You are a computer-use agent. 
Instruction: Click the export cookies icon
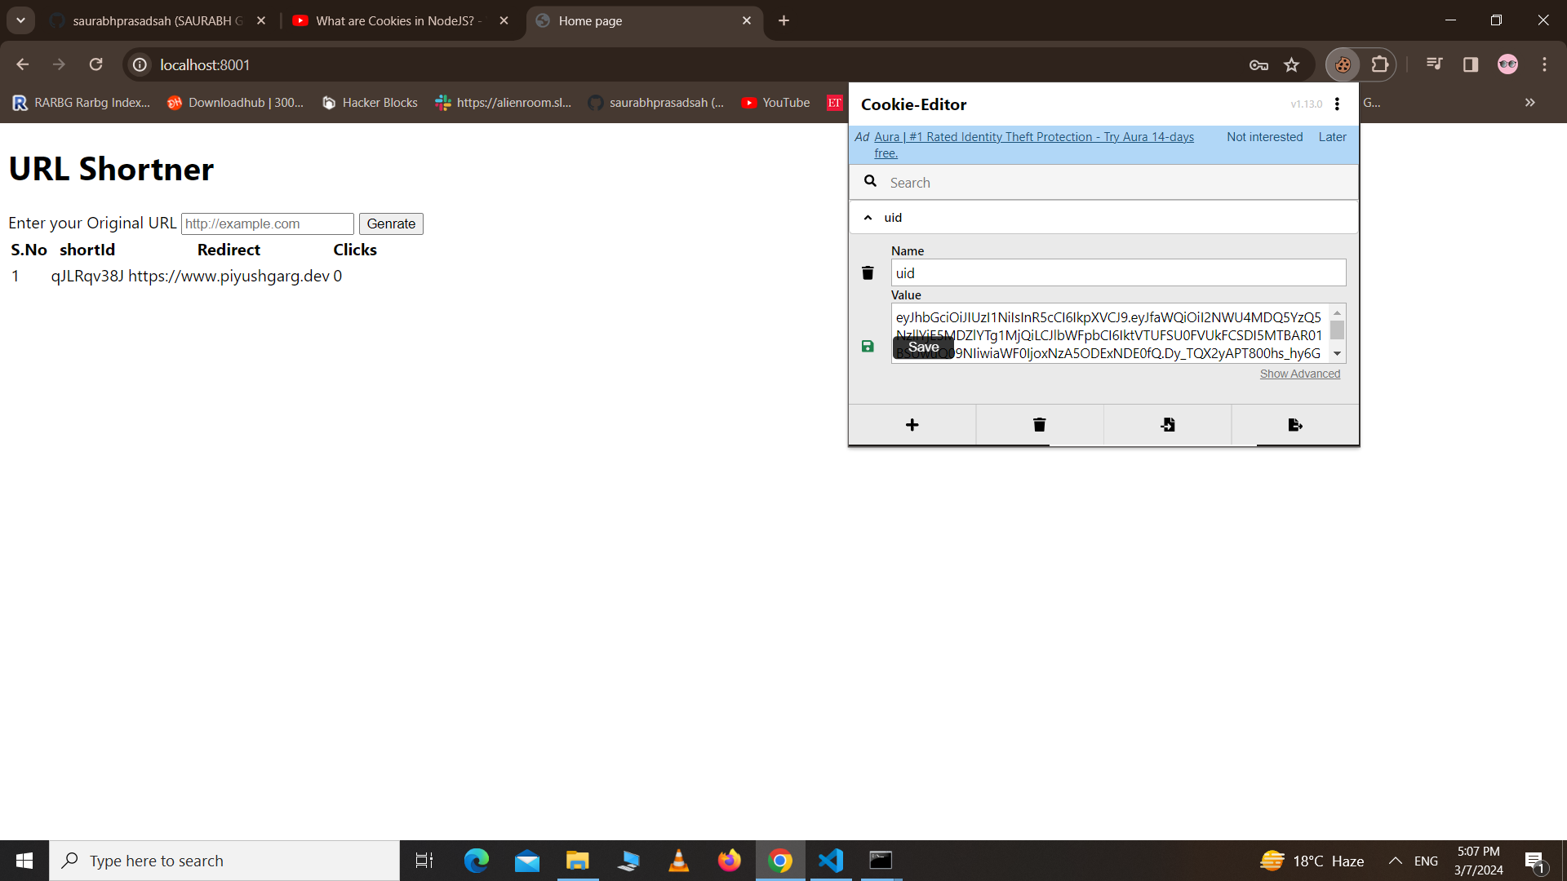click(1294, 425)
